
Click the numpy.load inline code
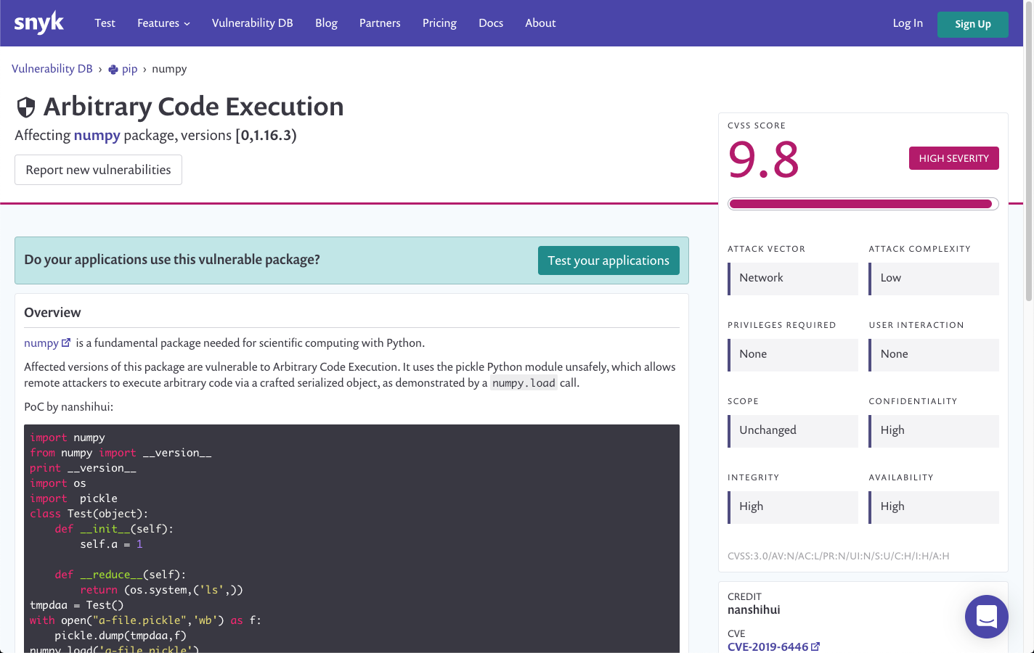[x=524, y=383]
